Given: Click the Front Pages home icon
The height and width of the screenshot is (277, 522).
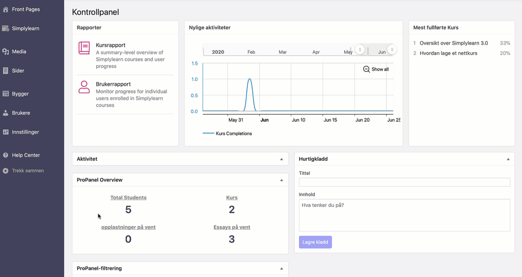Looking at the screenshot, I should [x=5, y=9].
